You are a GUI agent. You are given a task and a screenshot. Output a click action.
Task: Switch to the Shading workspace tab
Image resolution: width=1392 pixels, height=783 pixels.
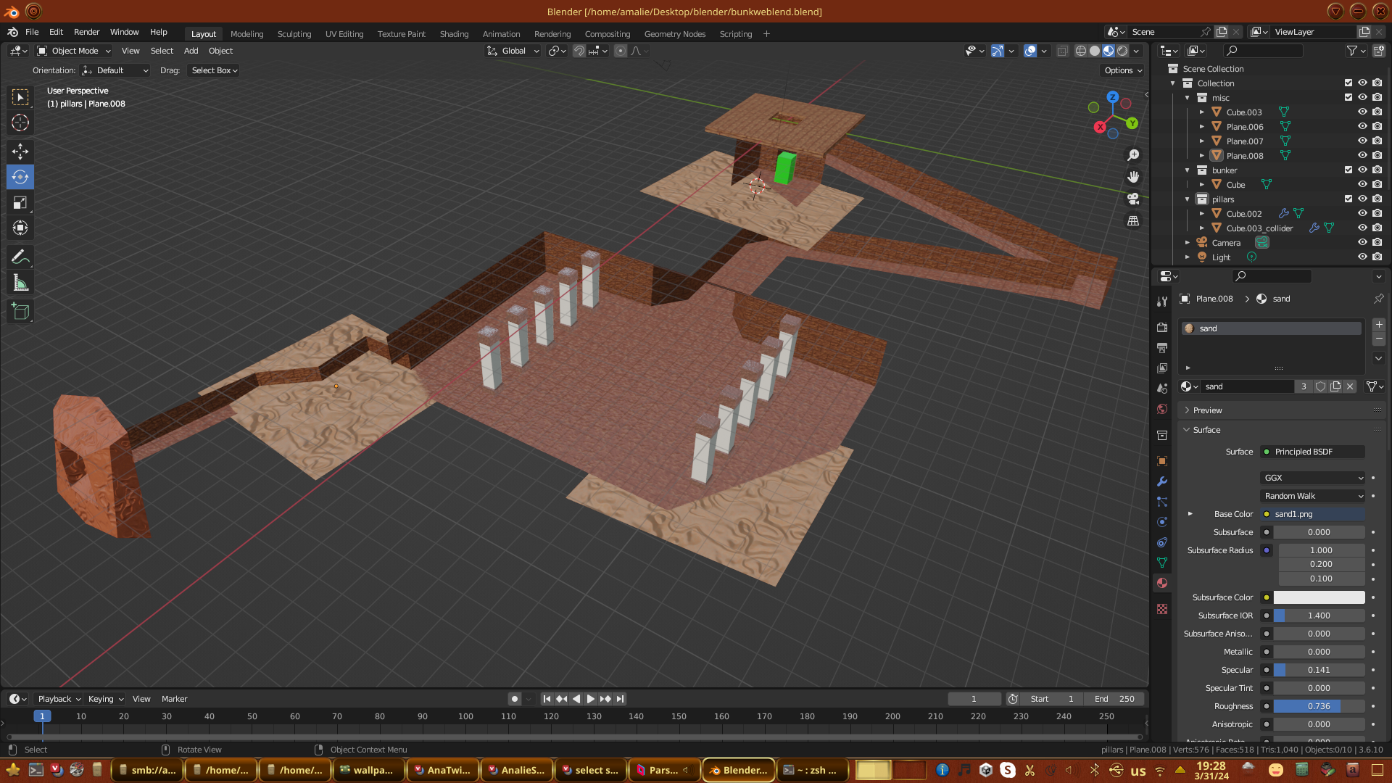coord(454,34)
